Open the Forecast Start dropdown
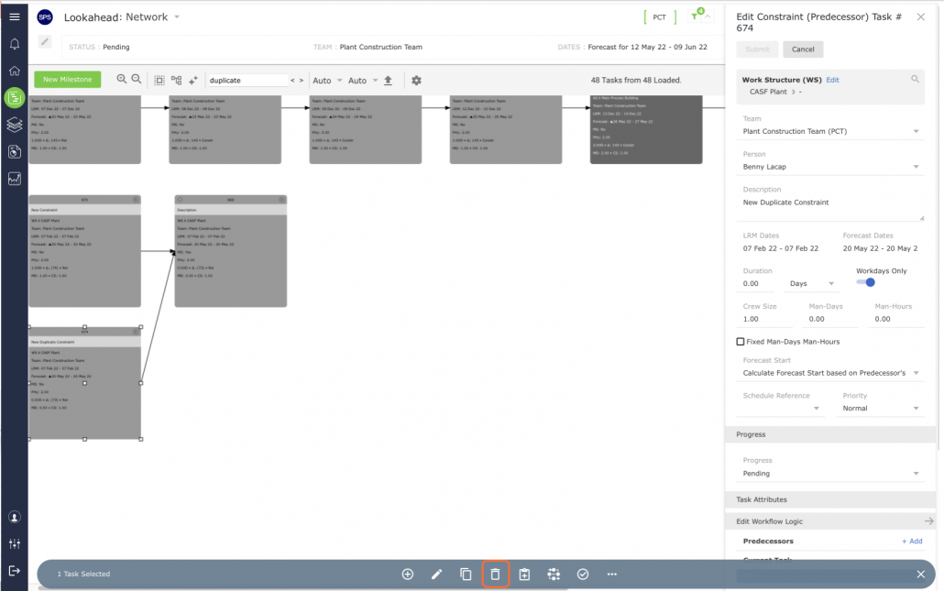 830,373
